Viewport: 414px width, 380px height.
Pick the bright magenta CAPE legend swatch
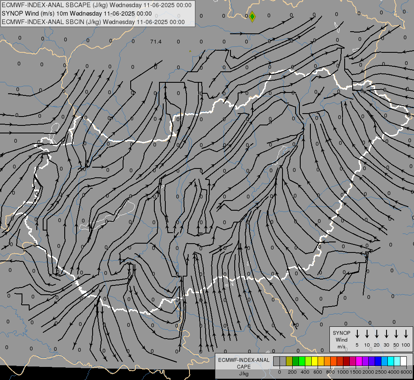pos(359,361)
